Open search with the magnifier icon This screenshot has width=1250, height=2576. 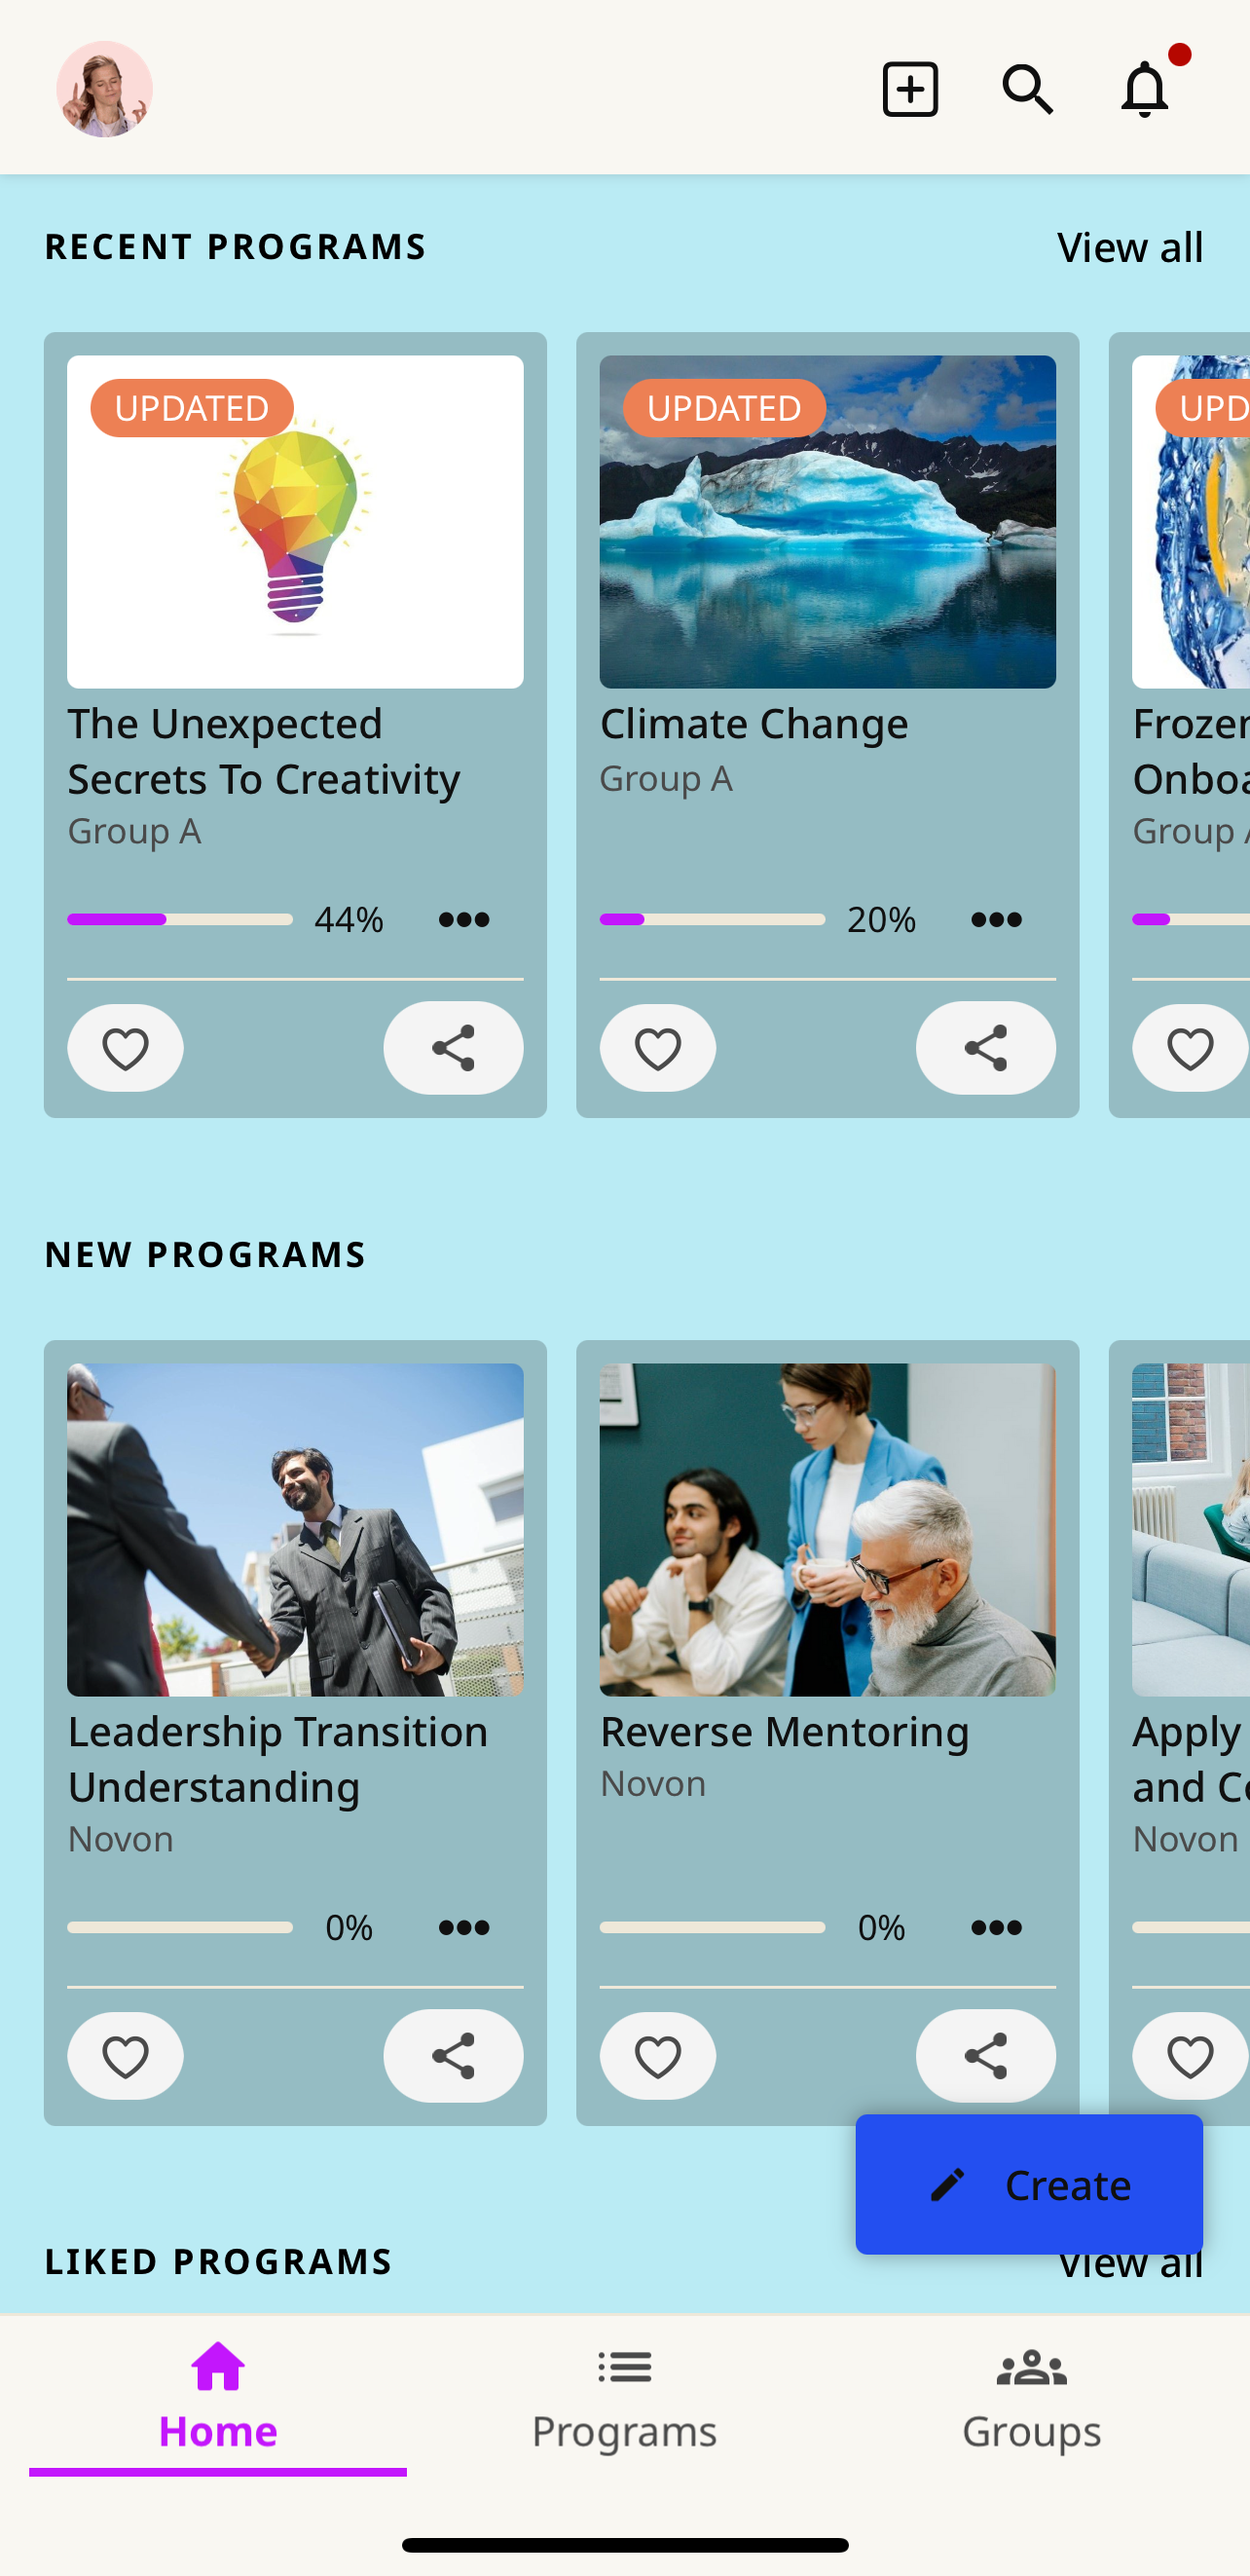[1027, 89]
